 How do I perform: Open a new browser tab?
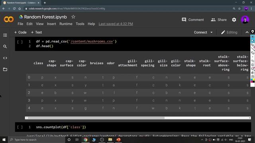(x=45, y=3)
